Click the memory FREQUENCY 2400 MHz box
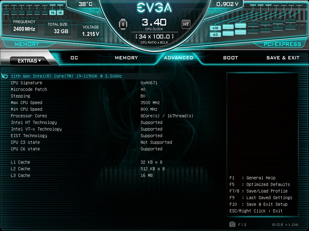 coord(24,26)
